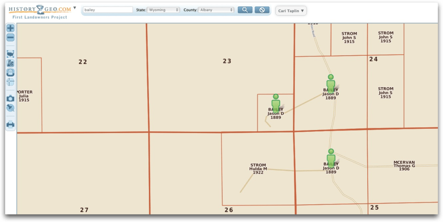Click the pushpin marker tool icon
Image resolution: width=443 pixels, height=222 pixels.
pyautogui.click(x=10, y=108)
